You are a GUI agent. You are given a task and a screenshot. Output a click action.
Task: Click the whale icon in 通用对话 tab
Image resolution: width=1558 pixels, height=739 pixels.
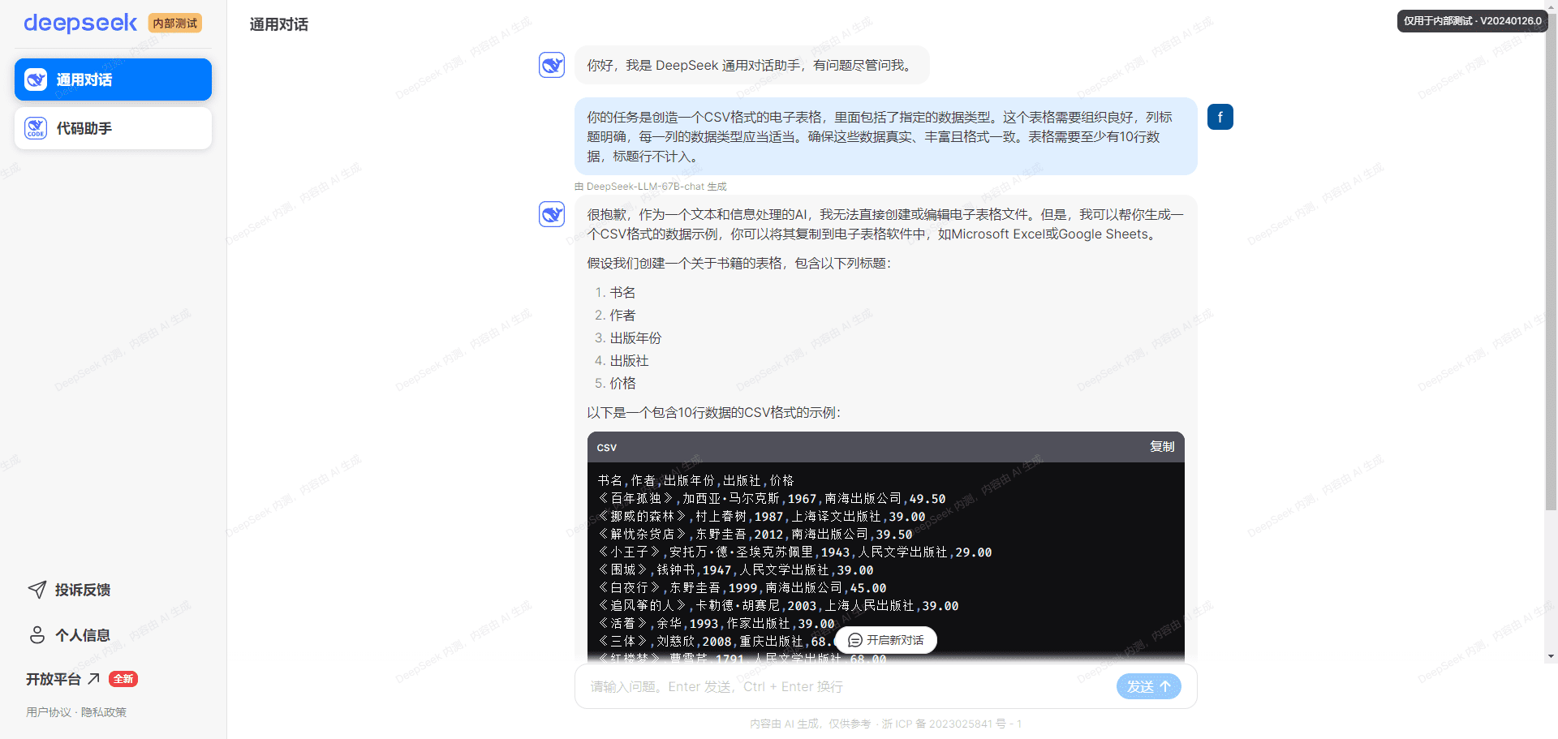click(x=36, y=79)
